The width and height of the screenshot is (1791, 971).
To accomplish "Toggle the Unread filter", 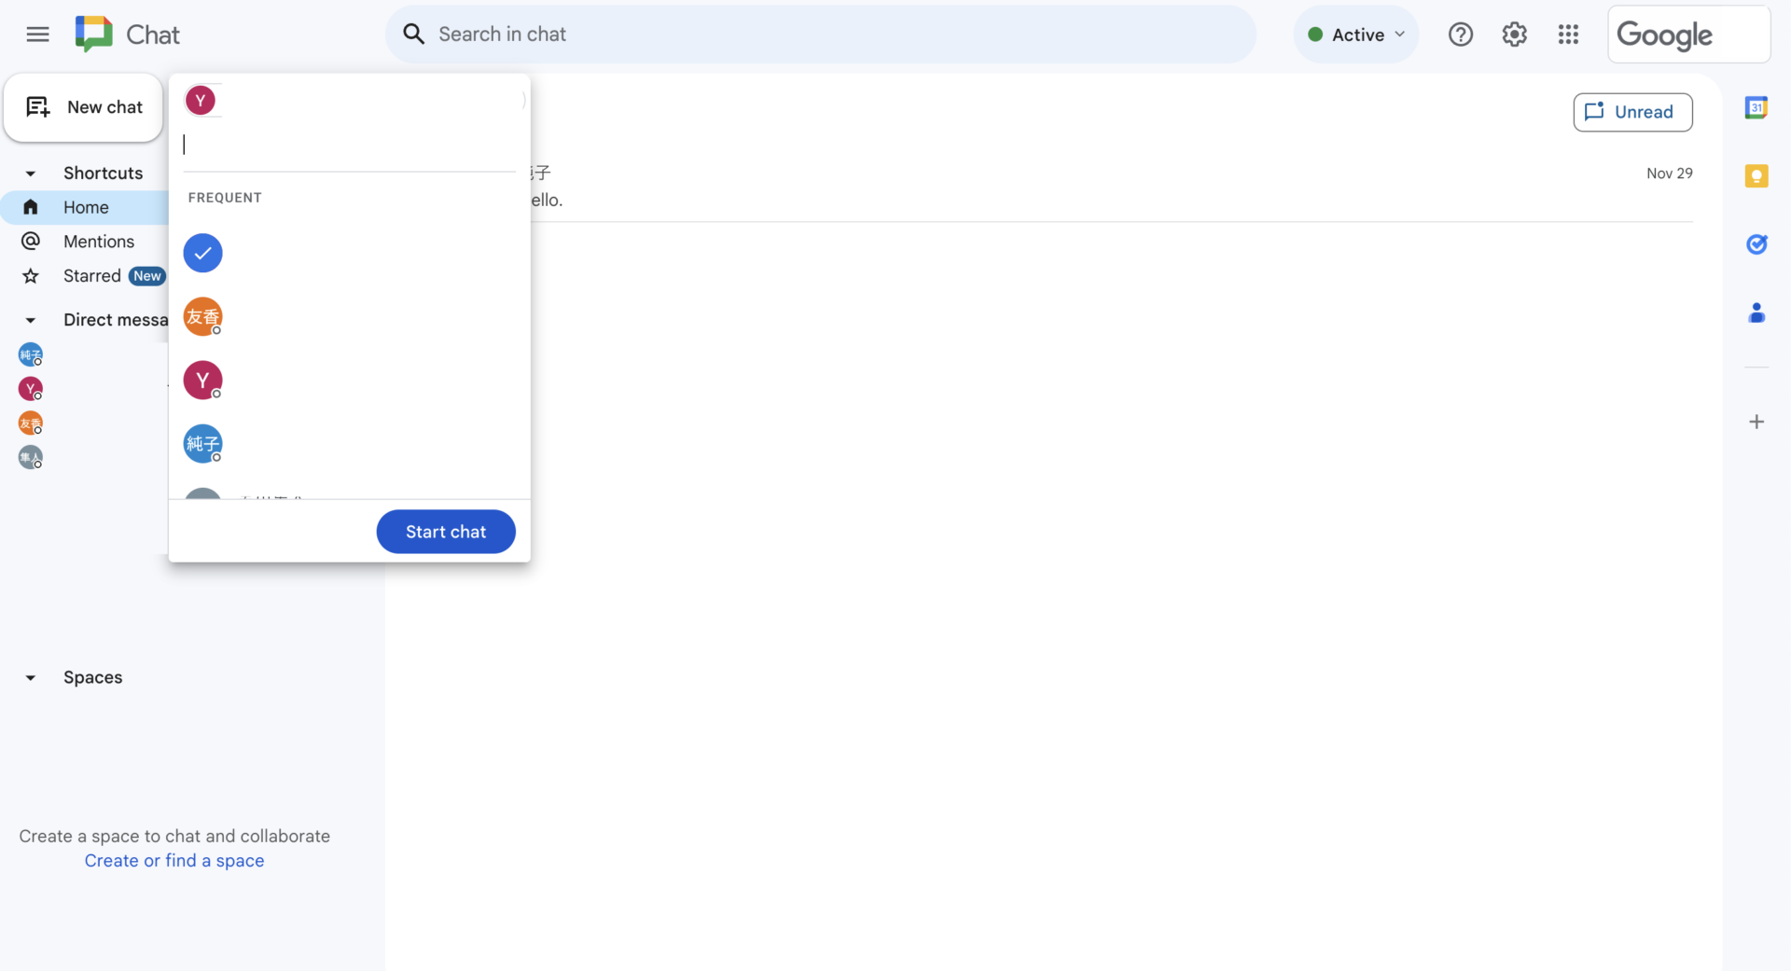I will [1632, 112].
